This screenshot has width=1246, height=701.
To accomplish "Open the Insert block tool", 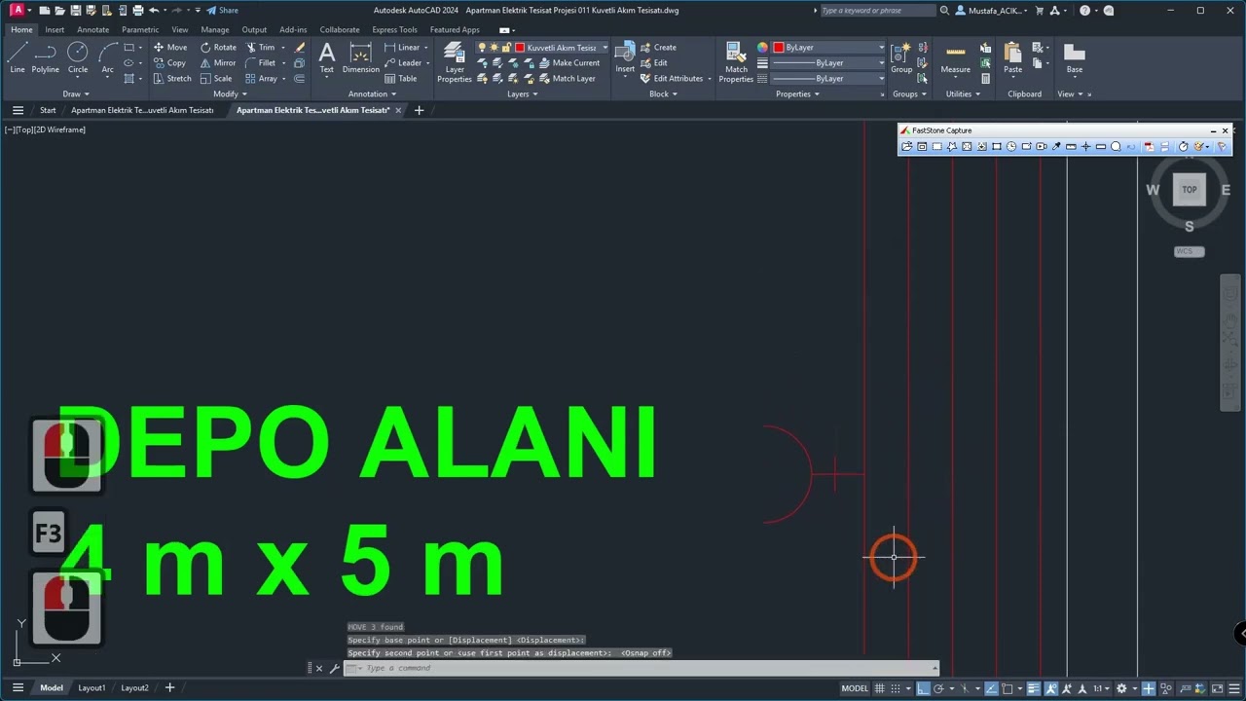I will click(625, 56).
